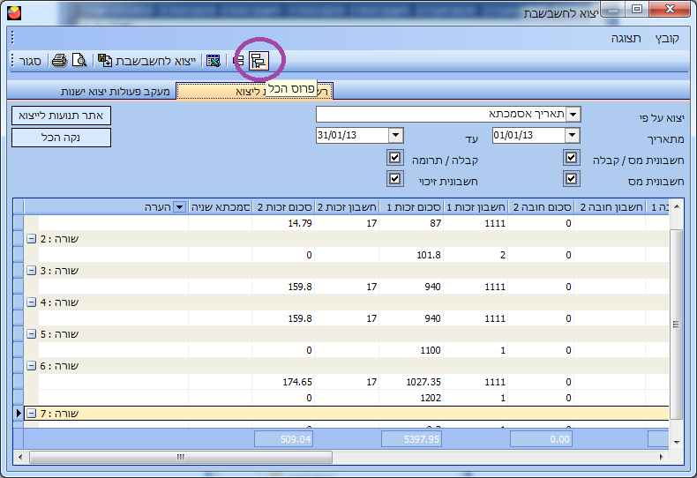Toggle the חשבונית מס / קבלה checkbox
Viewport: 697px width, 478px height.
[572, 159]
